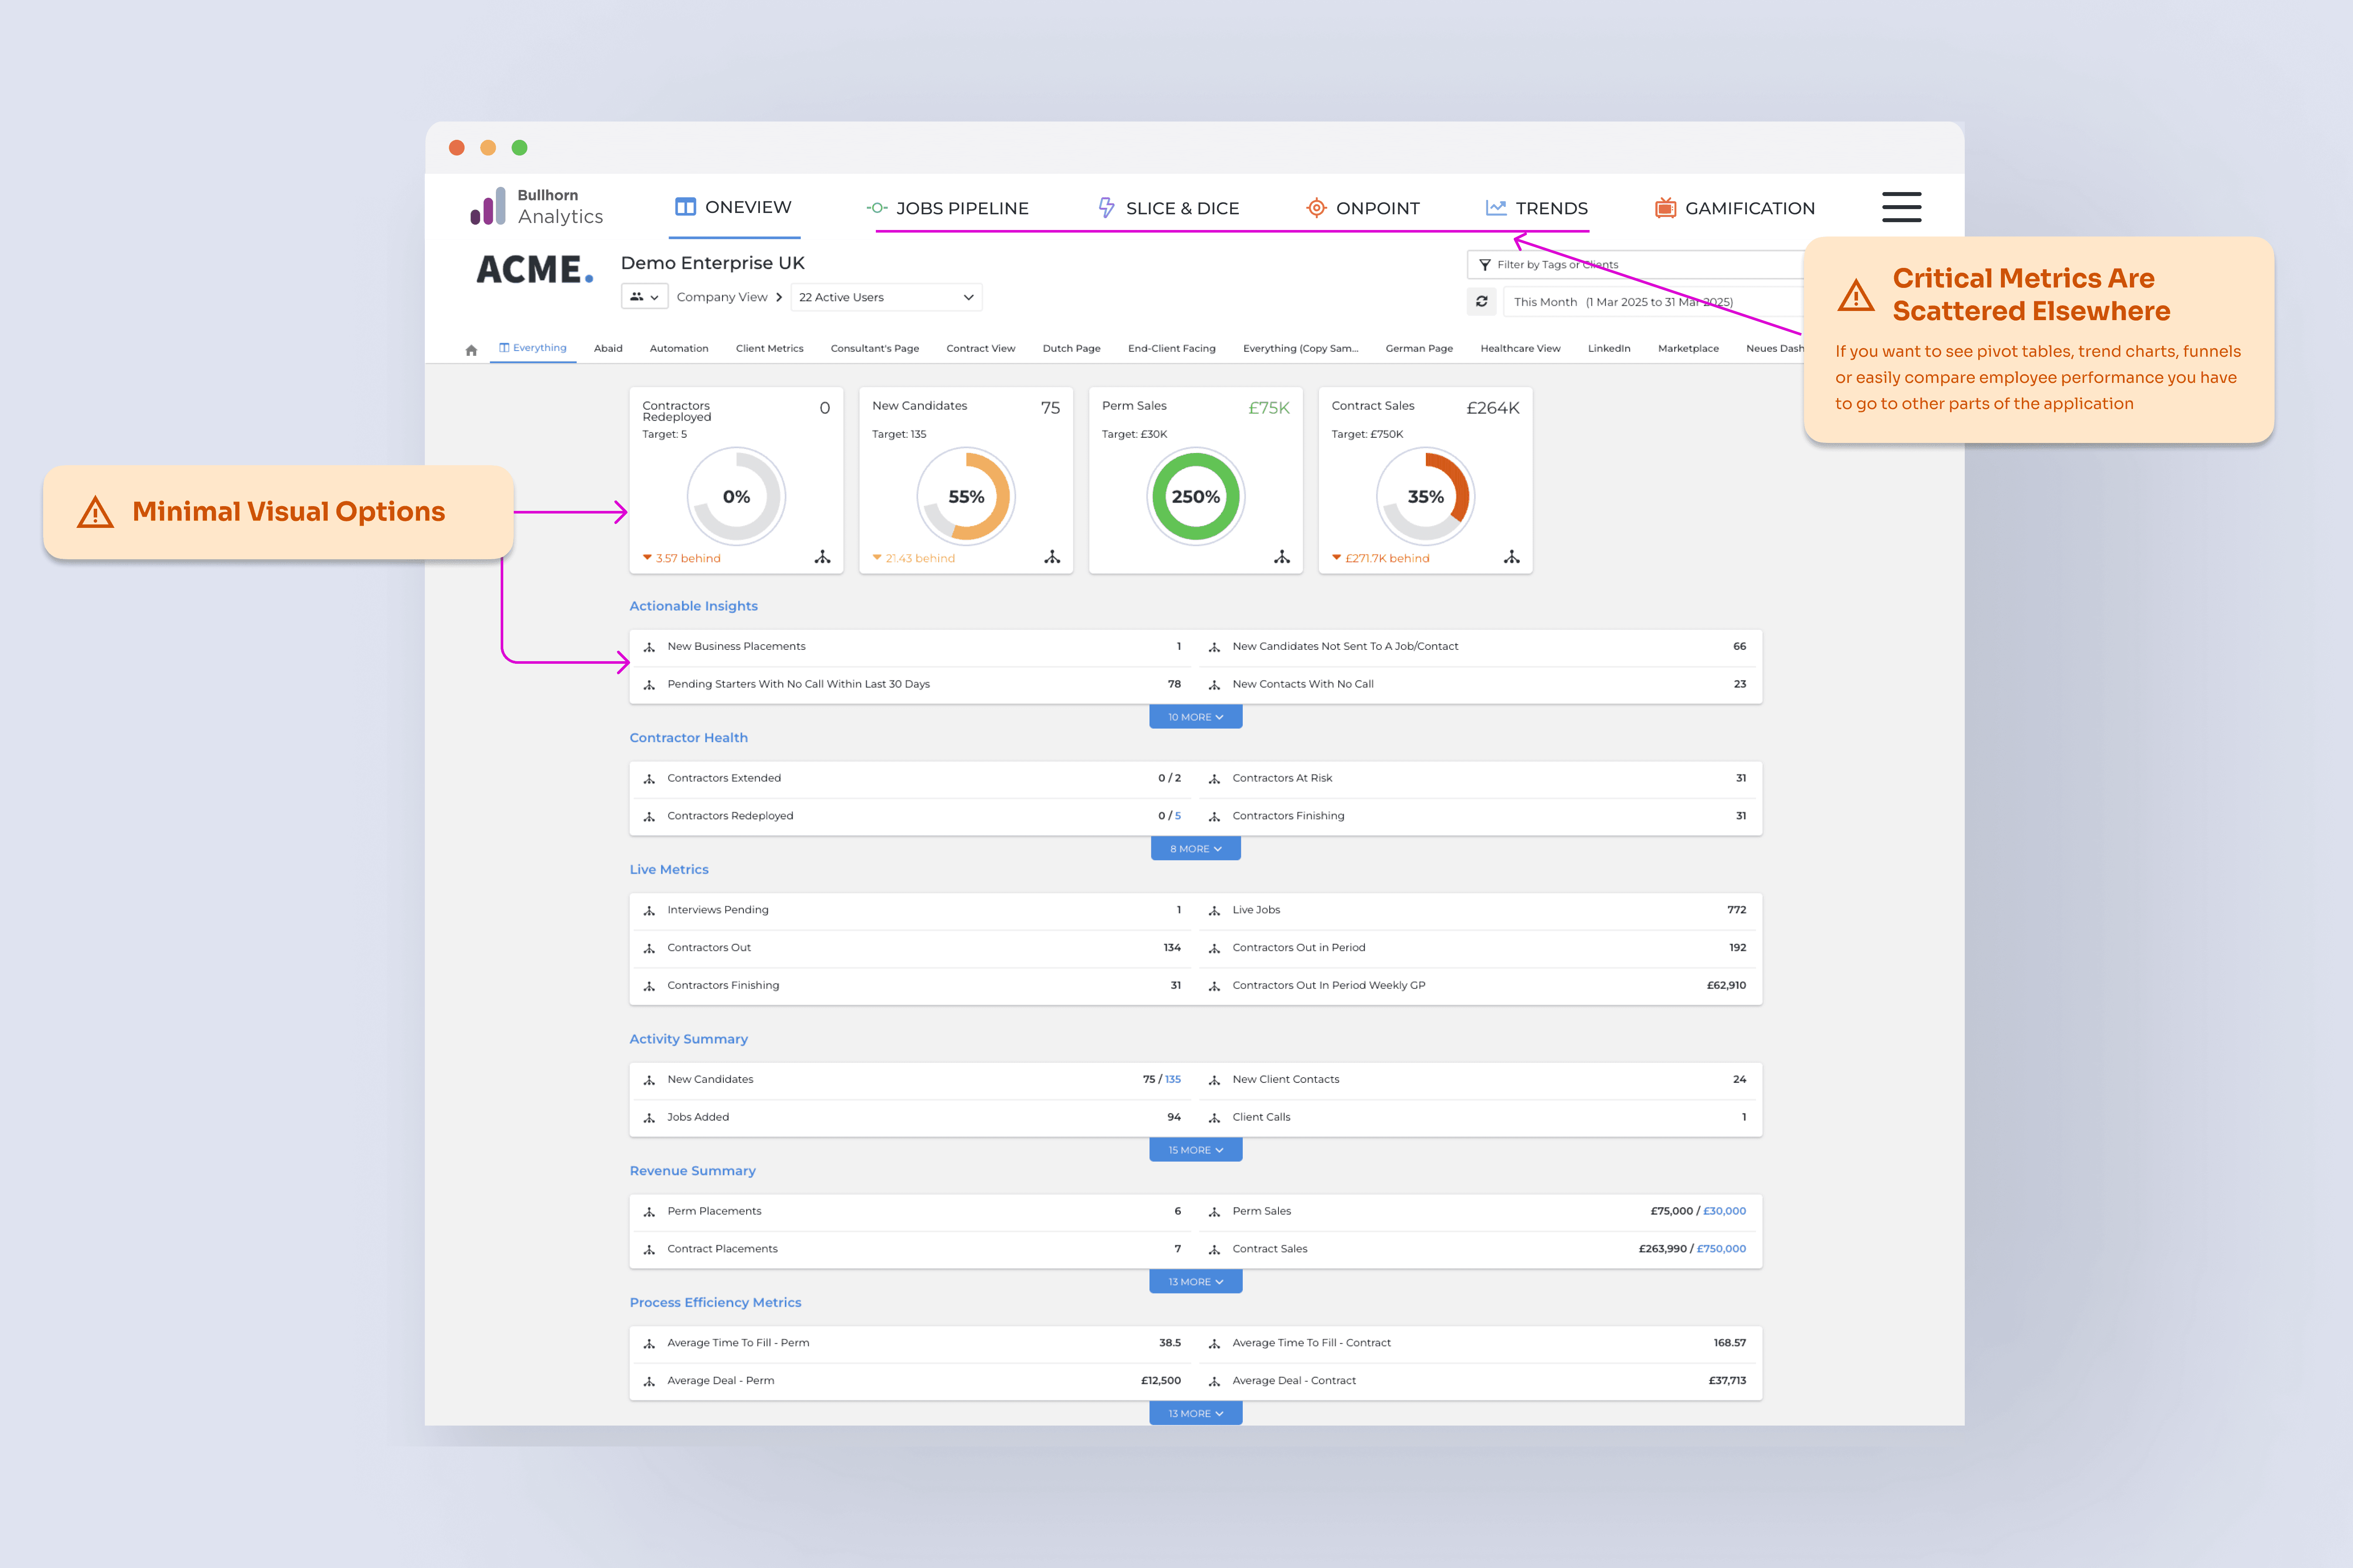Click the refresh icon beside date range
This screenshot has height=1568, width=2353.
(1482, 301)
